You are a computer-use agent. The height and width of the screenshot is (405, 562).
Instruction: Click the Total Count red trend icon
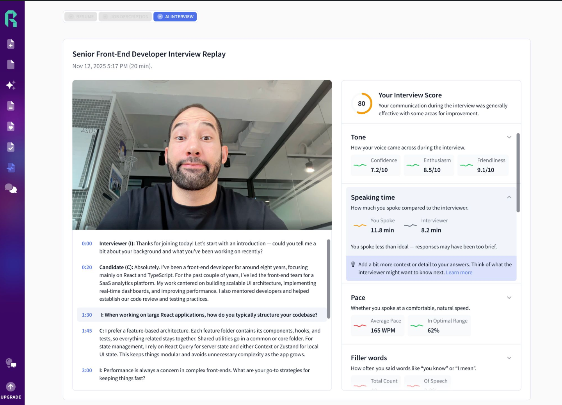click(360, 386)
